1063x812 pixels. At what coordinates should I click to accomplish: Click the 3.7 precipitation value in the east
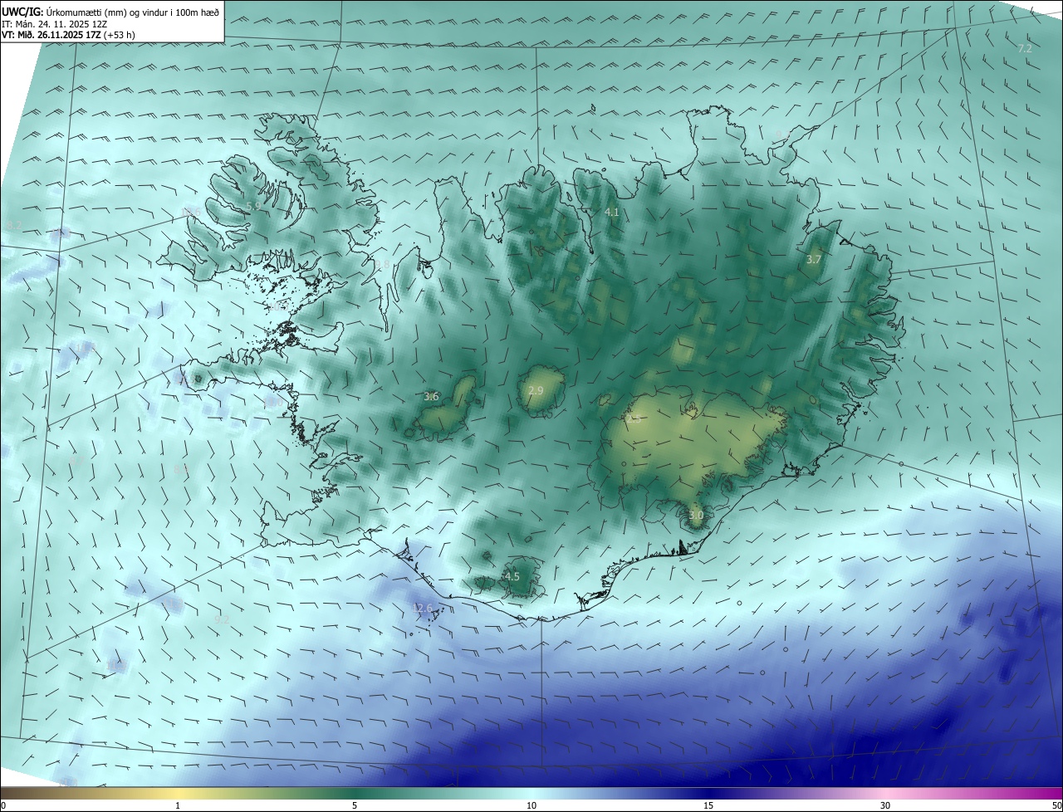pos(814,260)
